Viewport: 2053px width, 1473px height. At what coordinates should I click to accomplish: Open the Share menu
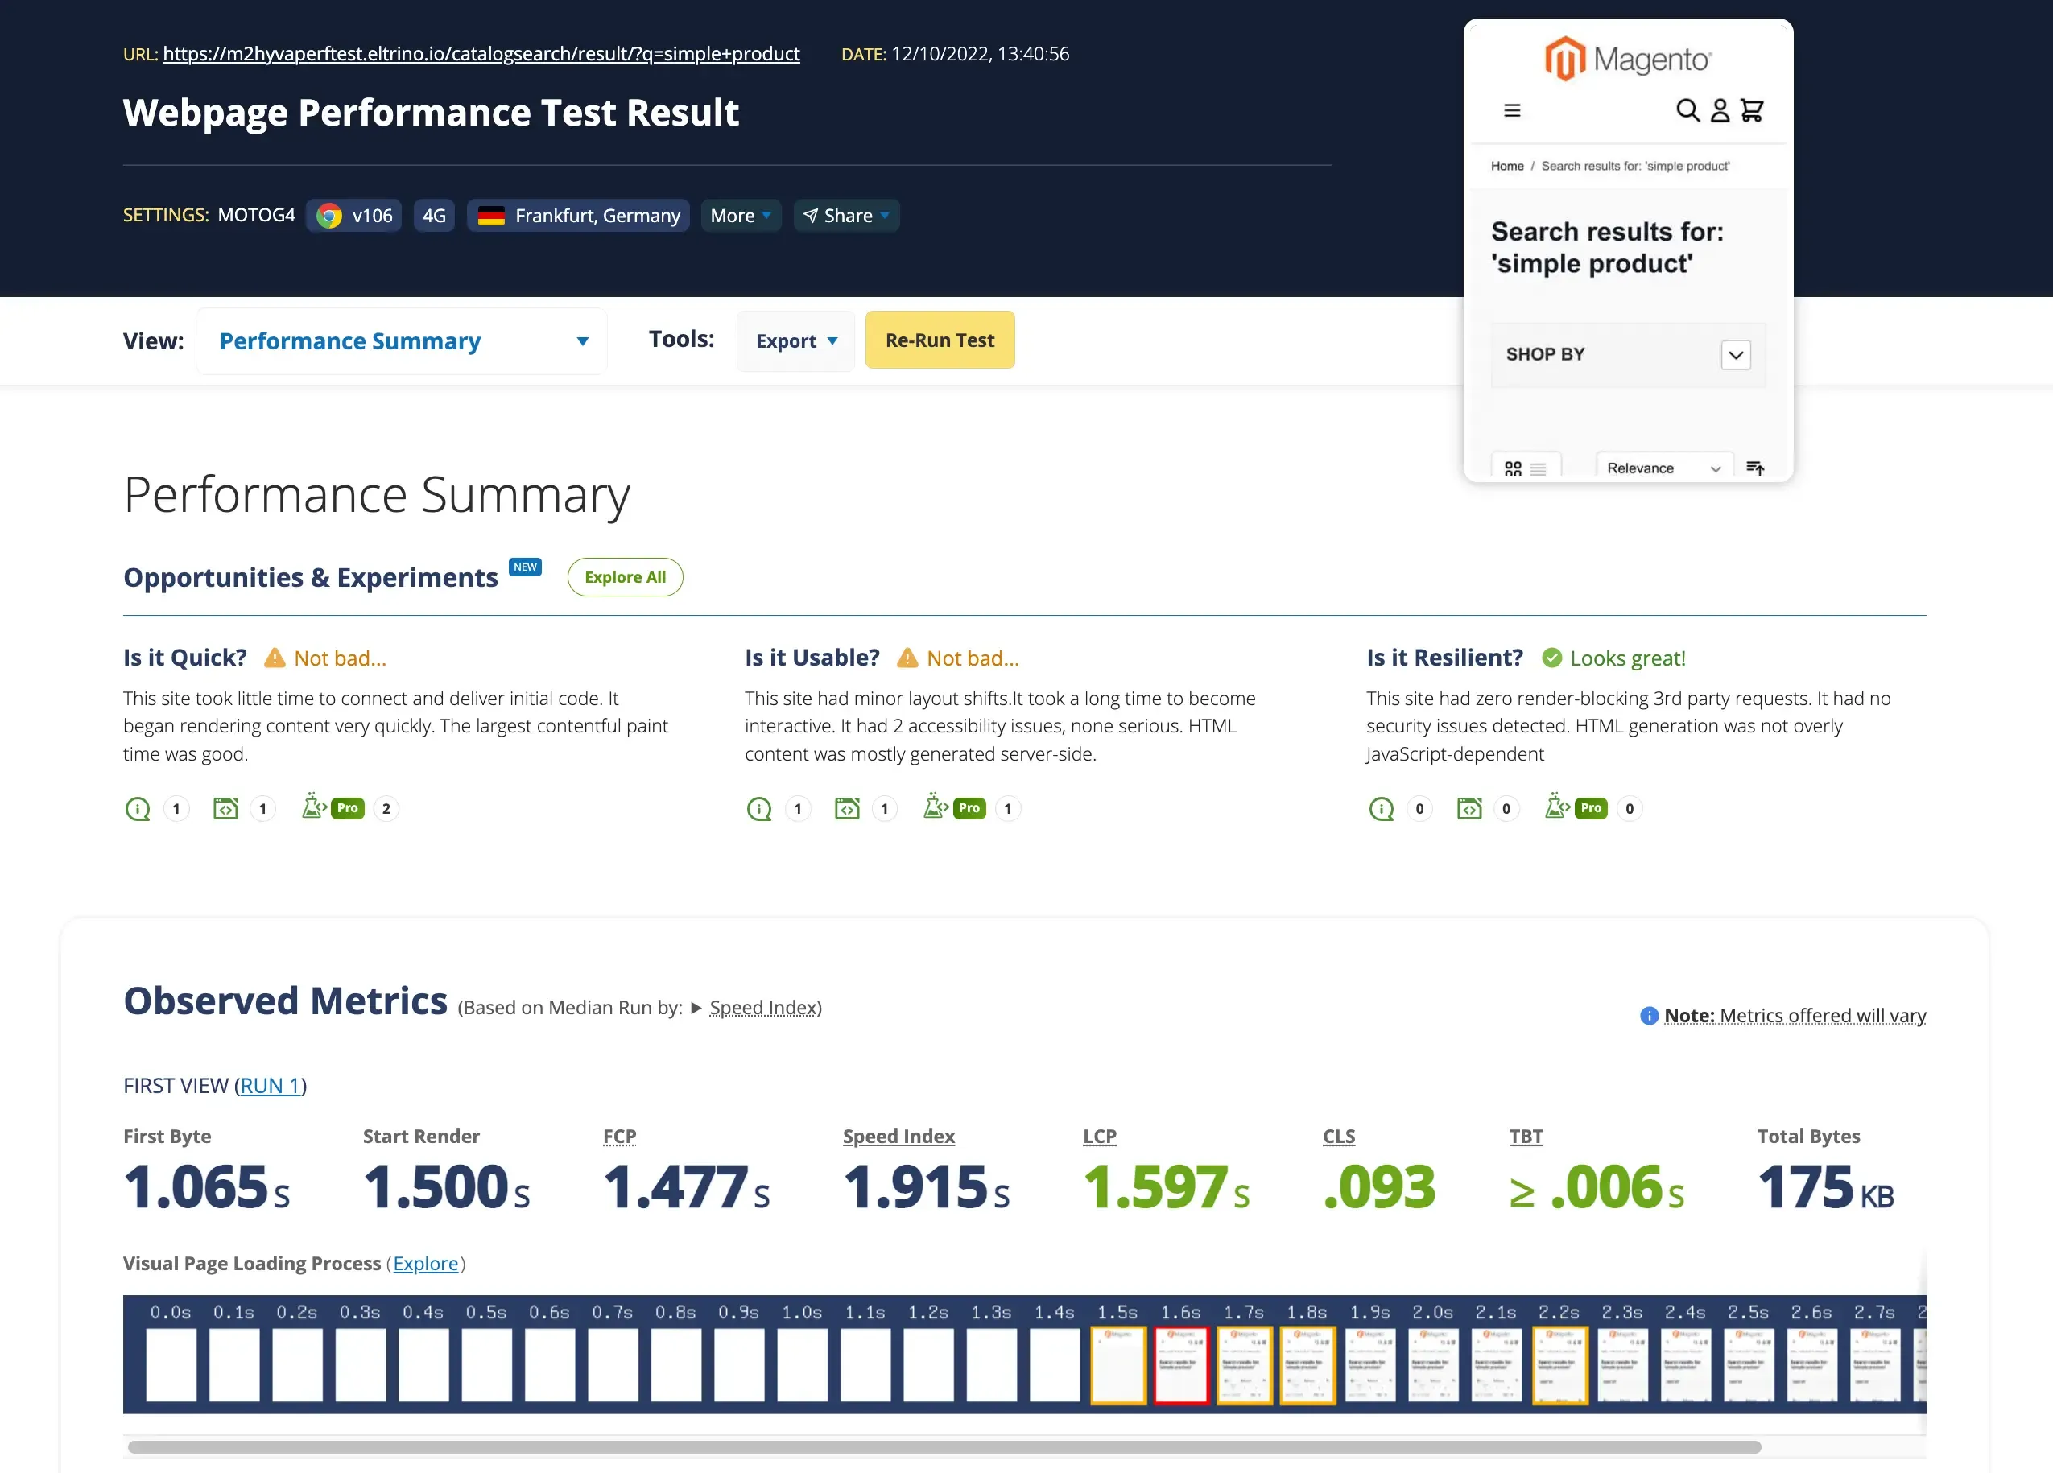846,216
